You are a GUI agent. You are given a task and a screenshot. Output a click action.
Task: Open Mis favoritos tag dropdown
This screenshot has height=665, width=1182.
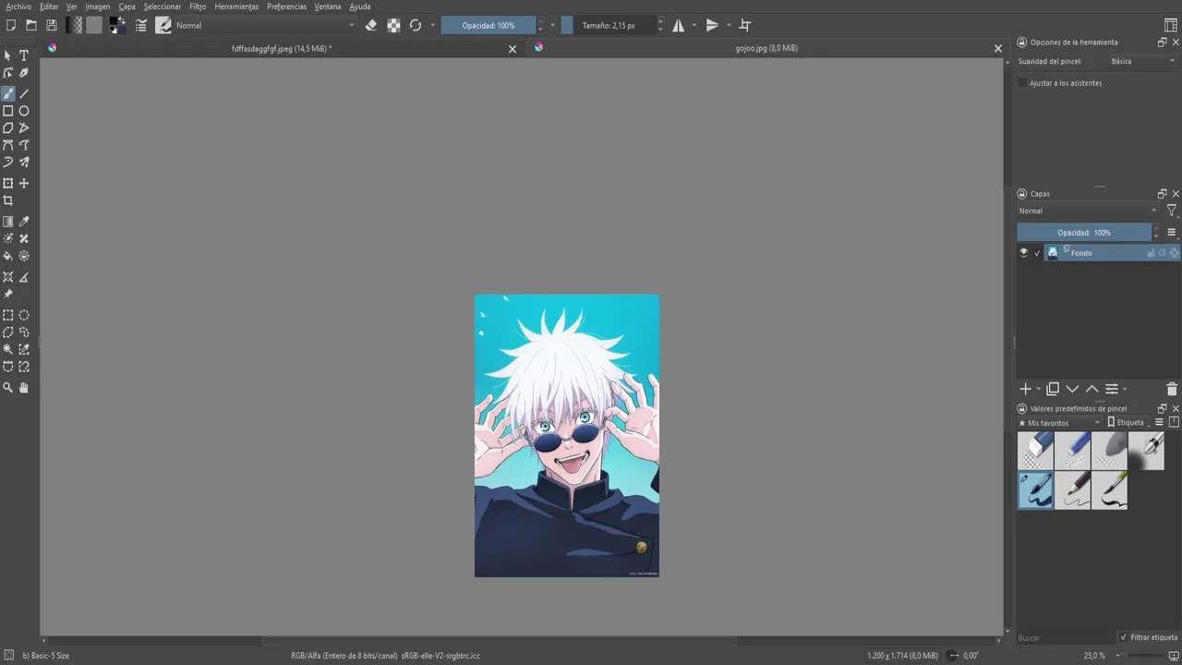(1059, 422)
